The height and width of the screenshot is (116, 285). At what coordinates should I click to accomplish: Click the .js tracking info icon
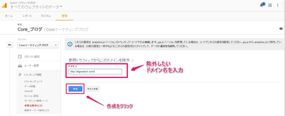coord(20,74)
